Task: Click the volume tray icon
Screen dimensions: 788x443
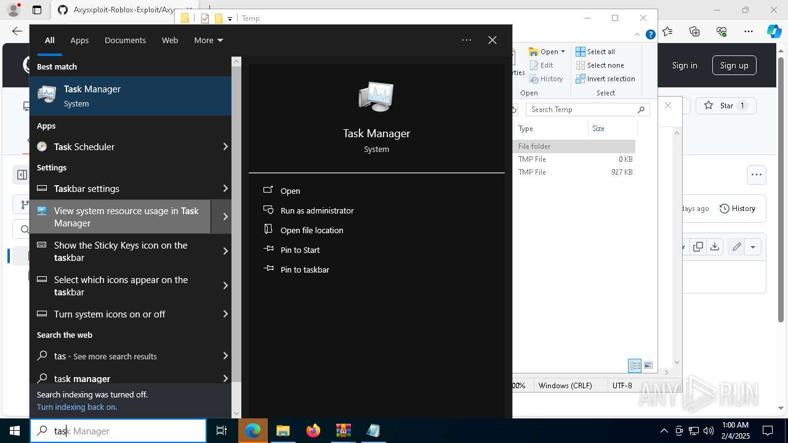Action: pos(708,431)
